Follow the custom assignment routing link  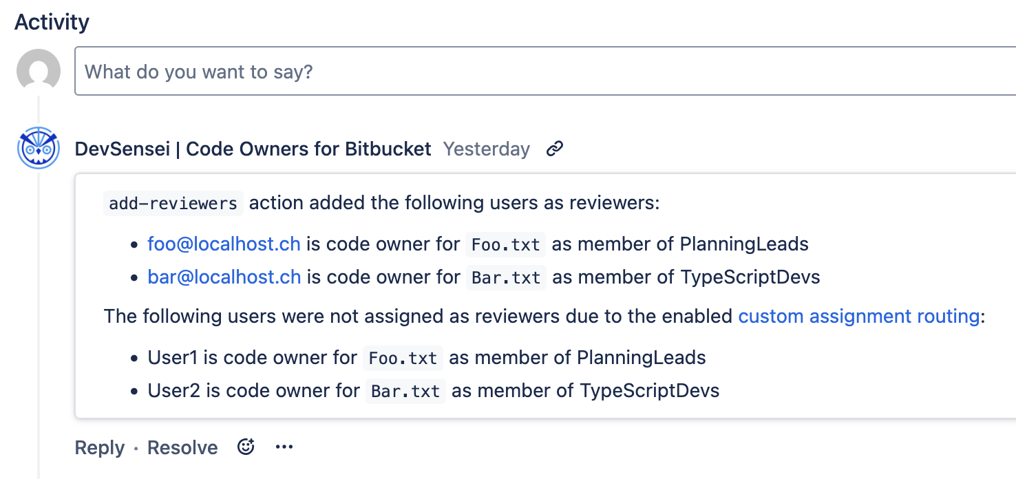[858, 317]
